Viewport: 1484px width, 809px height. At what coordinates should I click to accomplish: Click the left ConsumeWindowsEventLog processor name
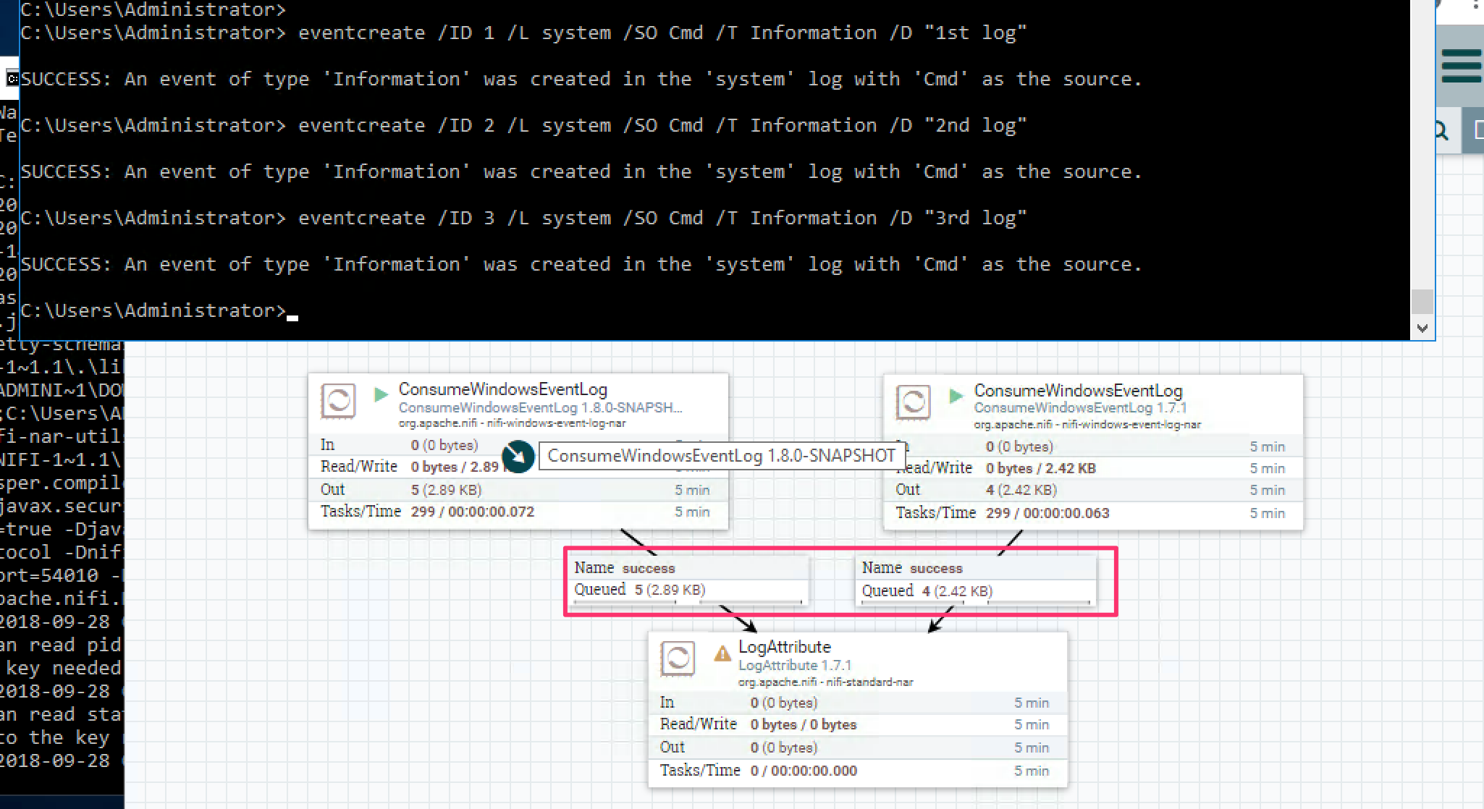click(x=502, y=389)
